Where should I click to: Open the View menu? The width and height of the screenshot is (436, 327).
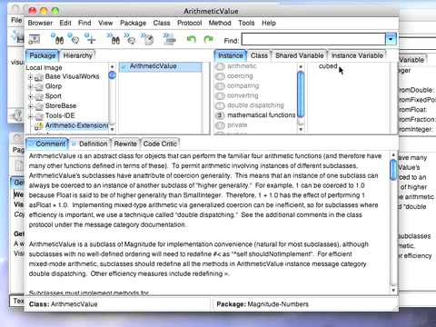[x=105, y=23]
